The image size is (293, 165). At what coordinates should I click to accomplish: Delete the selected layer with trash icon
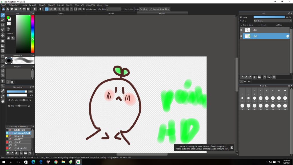[x=274, y=77]
